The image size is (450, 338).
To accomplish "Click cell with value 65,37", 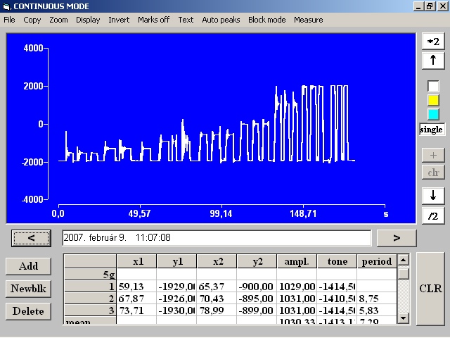I will pos(217,287).
